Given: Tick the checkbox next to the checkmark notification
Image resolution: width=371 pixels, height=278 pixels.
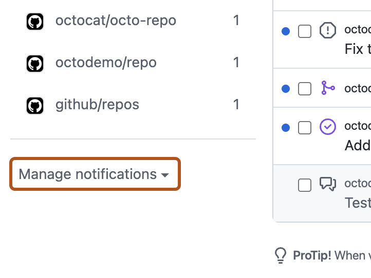Looking at the screenshot, I should click(x=305, y=128).
